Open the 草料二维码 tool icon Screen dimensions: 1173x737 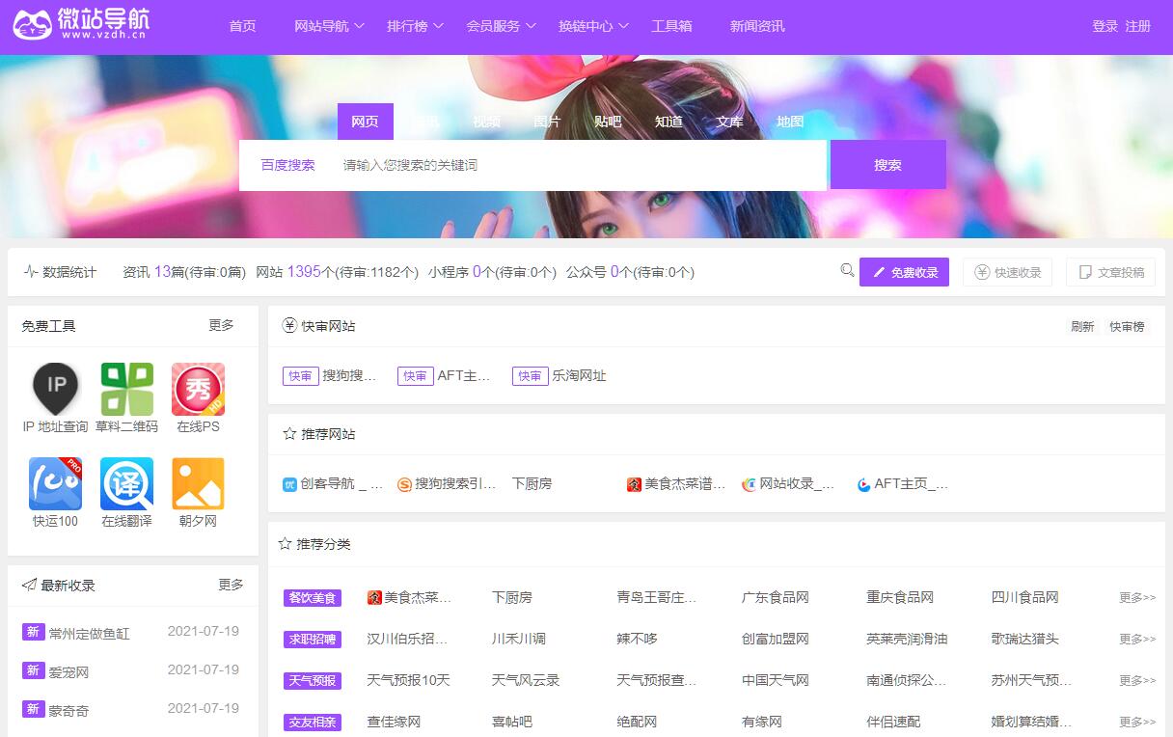(126, 389)
